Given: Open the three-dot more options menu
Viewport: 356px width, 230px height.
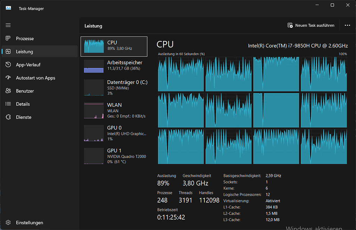Looking at the screenshot, I should 347,25.
